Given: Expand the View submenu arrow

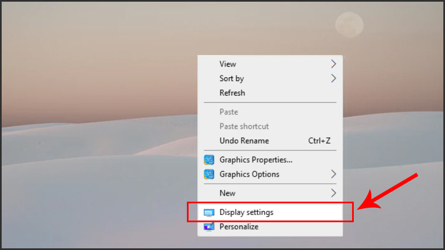Looking at the screenshot, I should (x=334, y=64).
